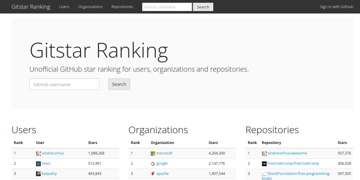Focus the hero GitHub username input
Viewport: 360px width, 180px height.
(x=64, y=84)
